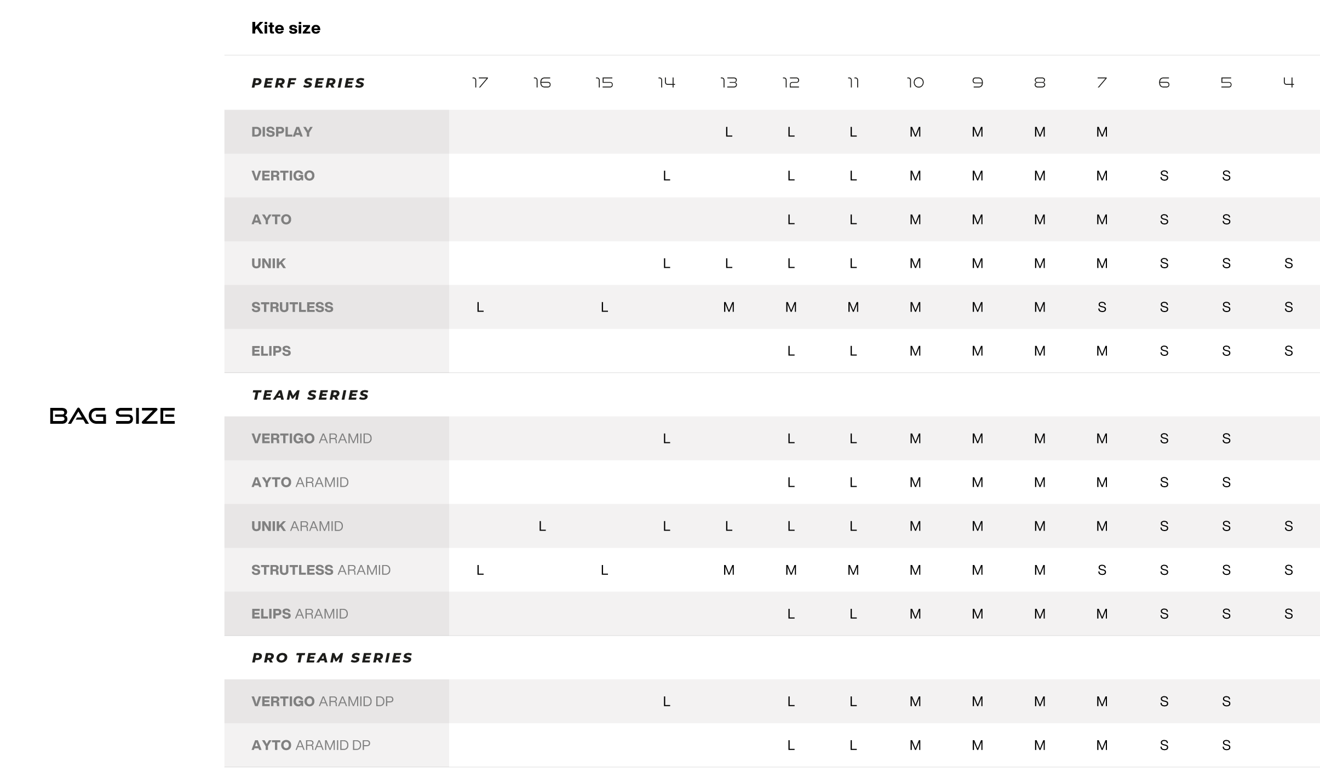Click the ELIPS ARAMID row label
This screenshot has height=778, width=1320.
300,614
